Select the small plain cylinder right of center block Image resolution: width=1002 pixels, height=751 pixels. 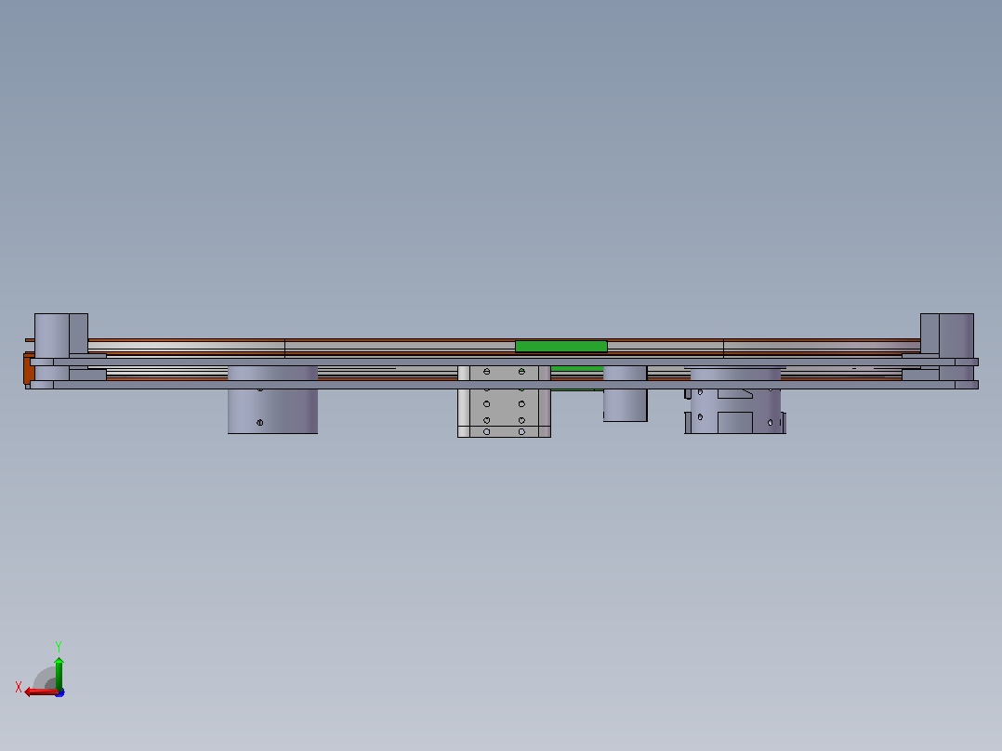pyautogui.click(x=625, y=394)
